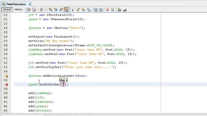Click 'jbtnOne.addActionListener(this);' line
The width and height of the screenshot is (207, 116).
pyautogui.click(x=58, y=76)
